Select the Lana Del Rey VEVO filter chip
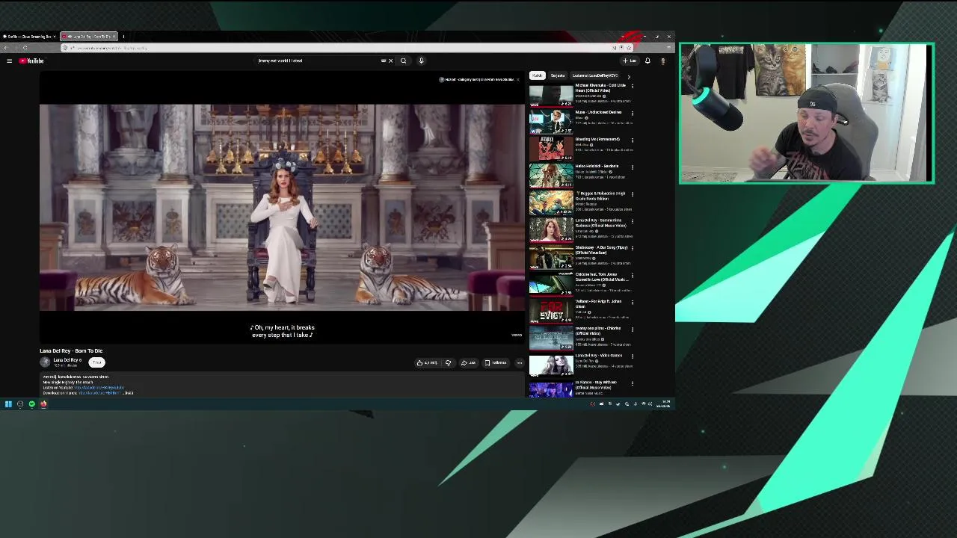The height and width of the screenshot is (538, 957). [595, 75]
